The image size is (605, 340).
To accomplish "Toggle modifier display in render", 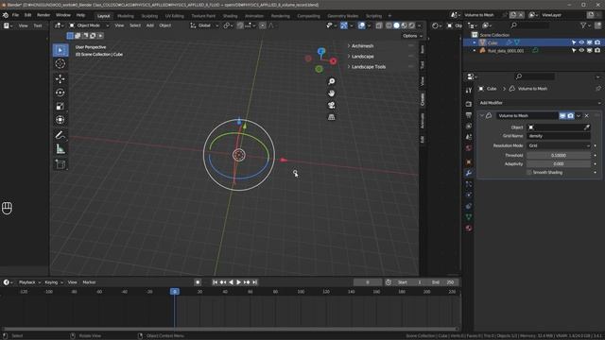I will [x=571, y=115].
